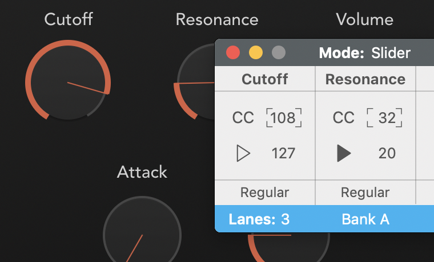Minimize the window with yellow button
The height and width of the screenshot is (262, 434).
(256, 52)
